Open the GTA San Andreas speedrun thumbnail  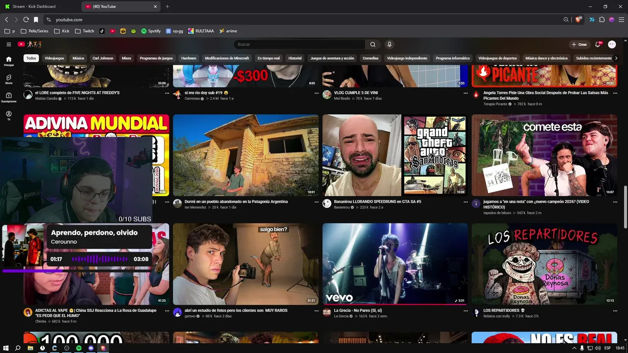tap(395, 155)
